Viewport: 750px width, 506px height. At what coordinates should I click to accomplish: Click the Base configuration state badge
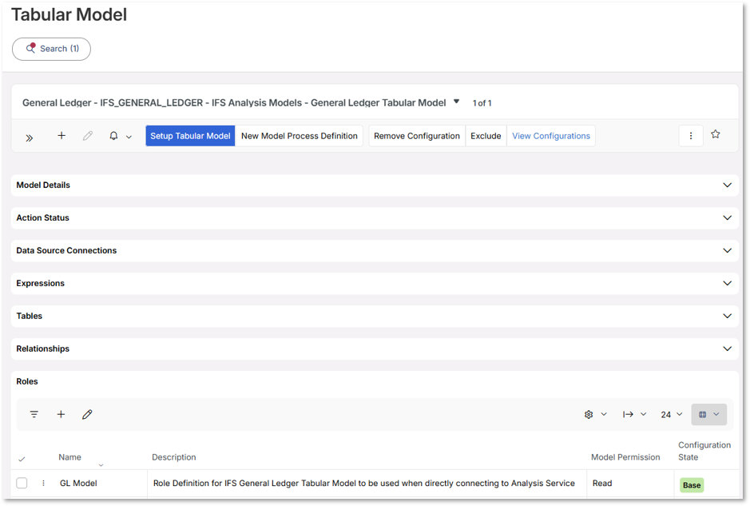pos(692,485)
